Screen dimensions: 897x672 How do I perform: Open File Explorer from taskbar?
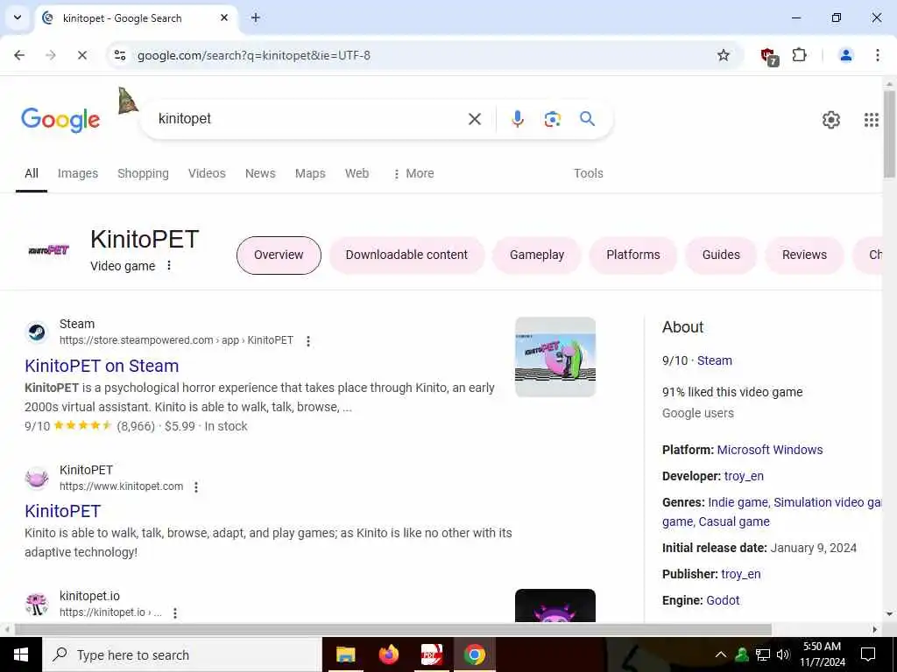click(345, 654)
